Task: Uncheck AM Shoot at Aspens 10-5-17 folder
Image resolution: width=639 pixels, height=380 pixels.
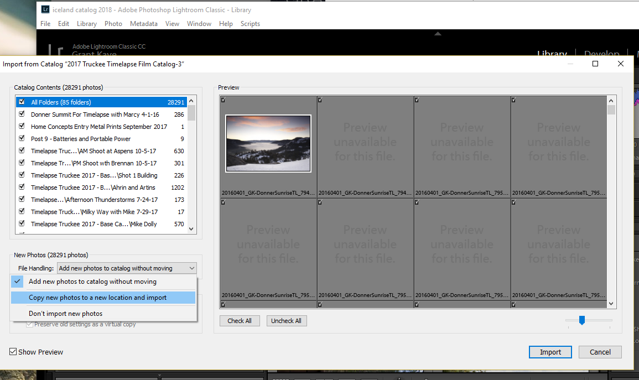Action: [22, 150]
